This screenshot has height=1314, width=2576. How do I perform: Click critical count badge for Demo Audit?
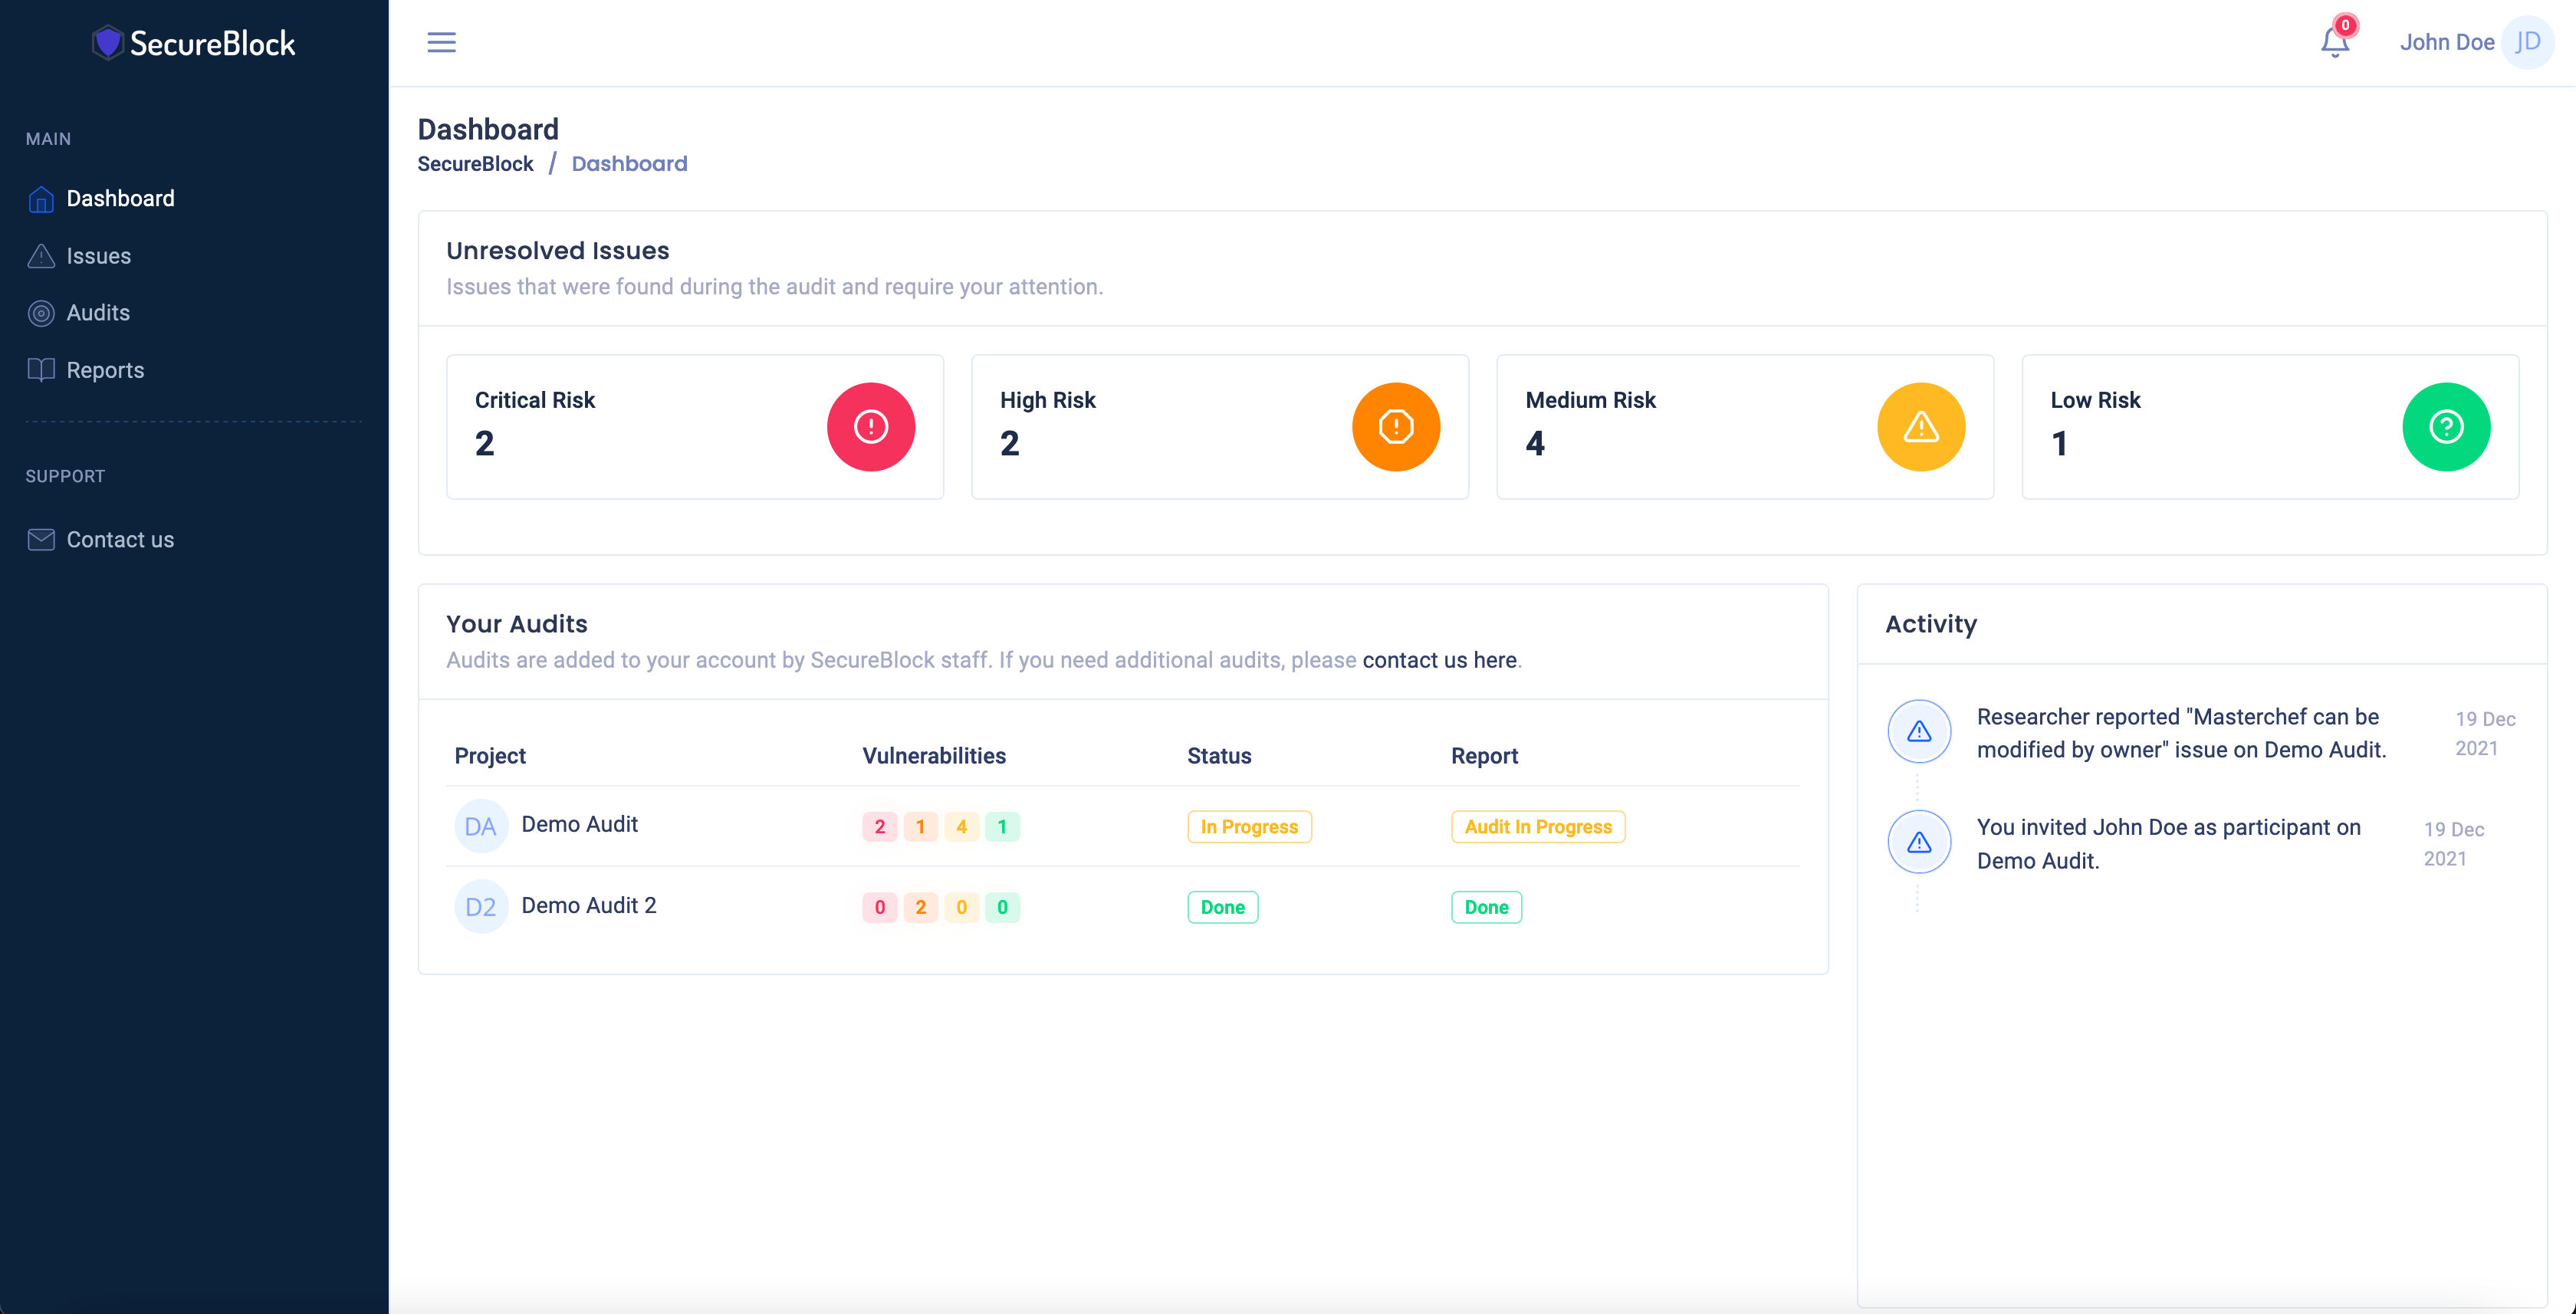point(879,827)
